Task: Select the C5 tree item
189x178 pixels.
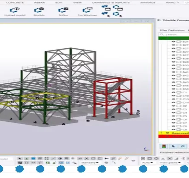Action: (x=185, y=116)
